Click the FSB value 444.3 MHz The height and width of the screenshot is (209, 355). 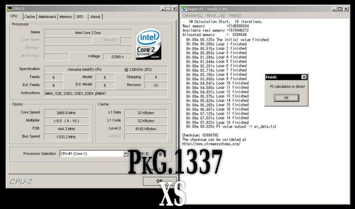pyautogui.click(x=67, y=129)
